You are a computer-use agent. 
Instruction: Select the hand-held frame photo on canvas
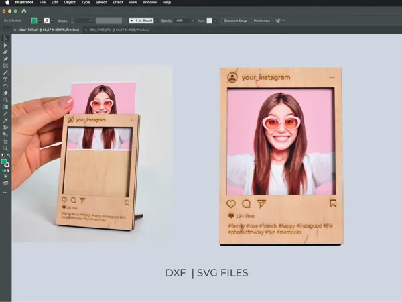[92, 154]
